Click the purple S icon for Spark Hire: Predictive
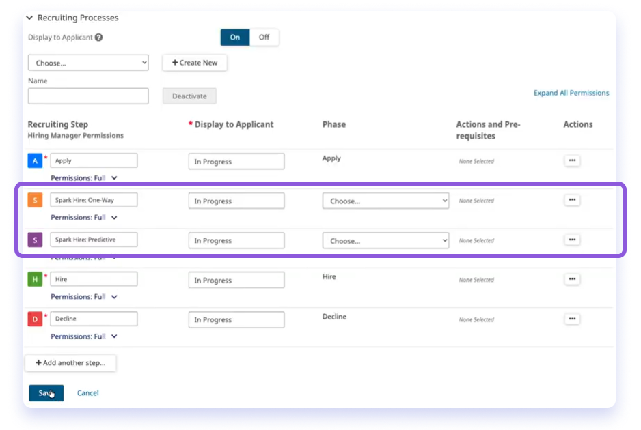The image size is (641, 430). [35, 240]
